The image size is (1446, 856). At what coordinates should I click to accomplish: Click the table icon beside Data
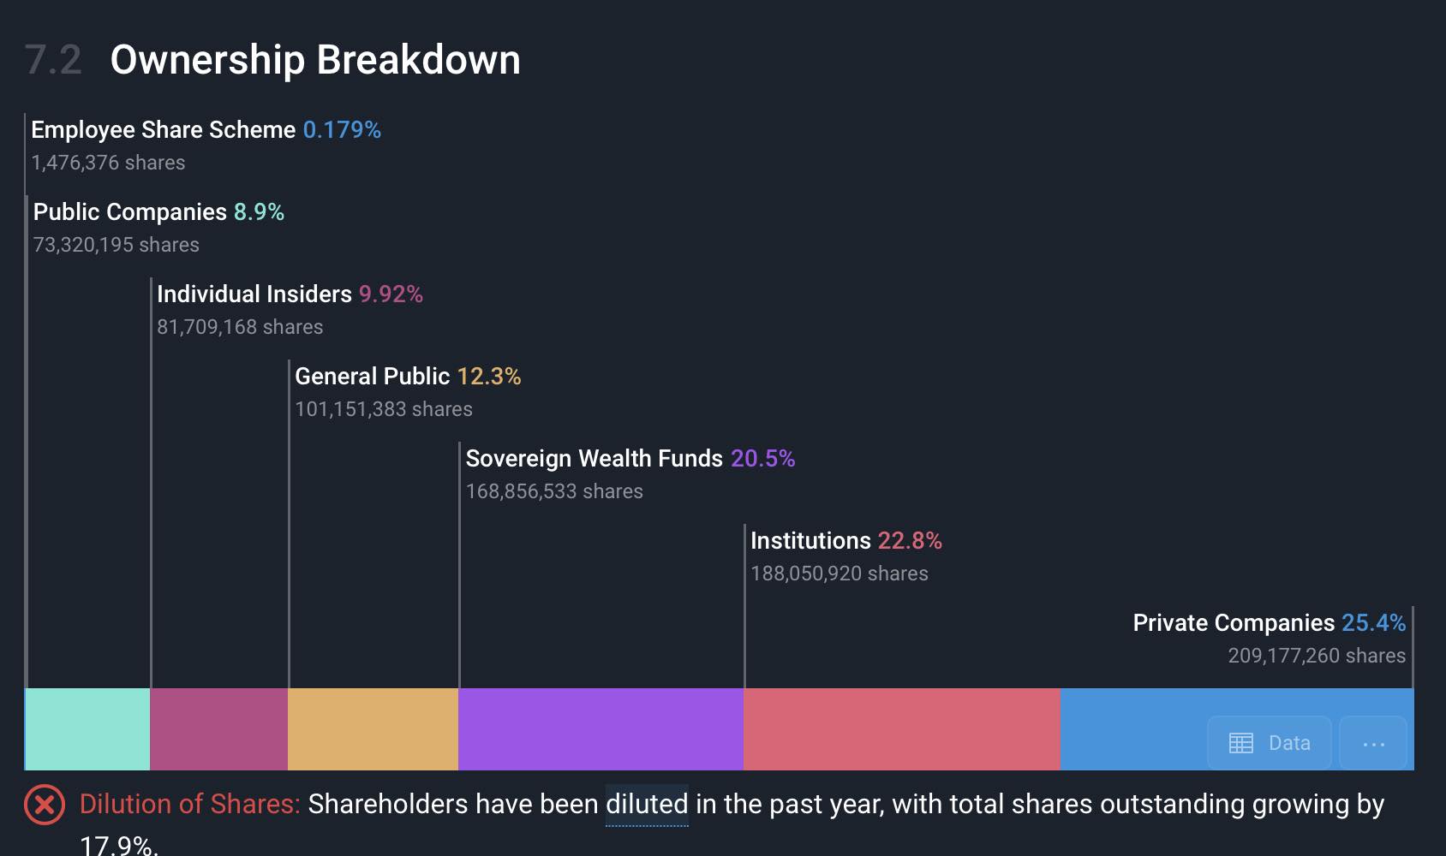pyautogui.click(x=1240, y=743)
